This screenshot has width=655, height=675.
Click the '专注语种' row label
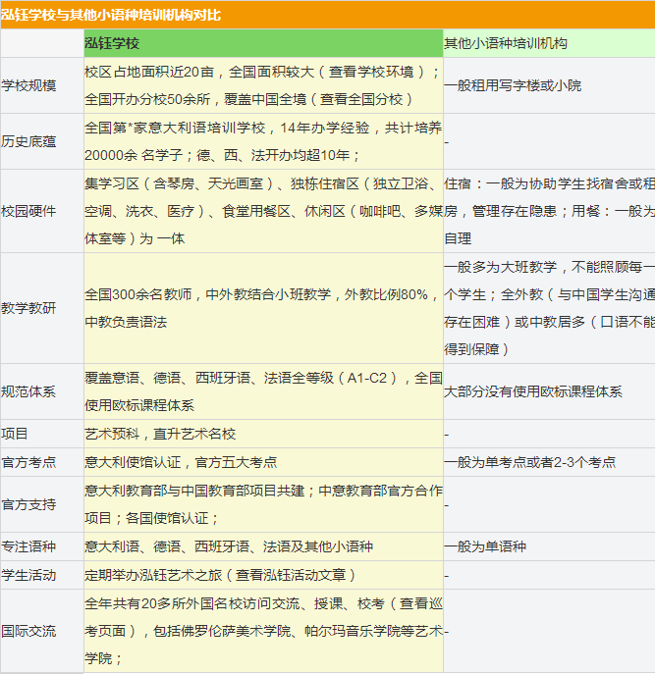(28, 546)
